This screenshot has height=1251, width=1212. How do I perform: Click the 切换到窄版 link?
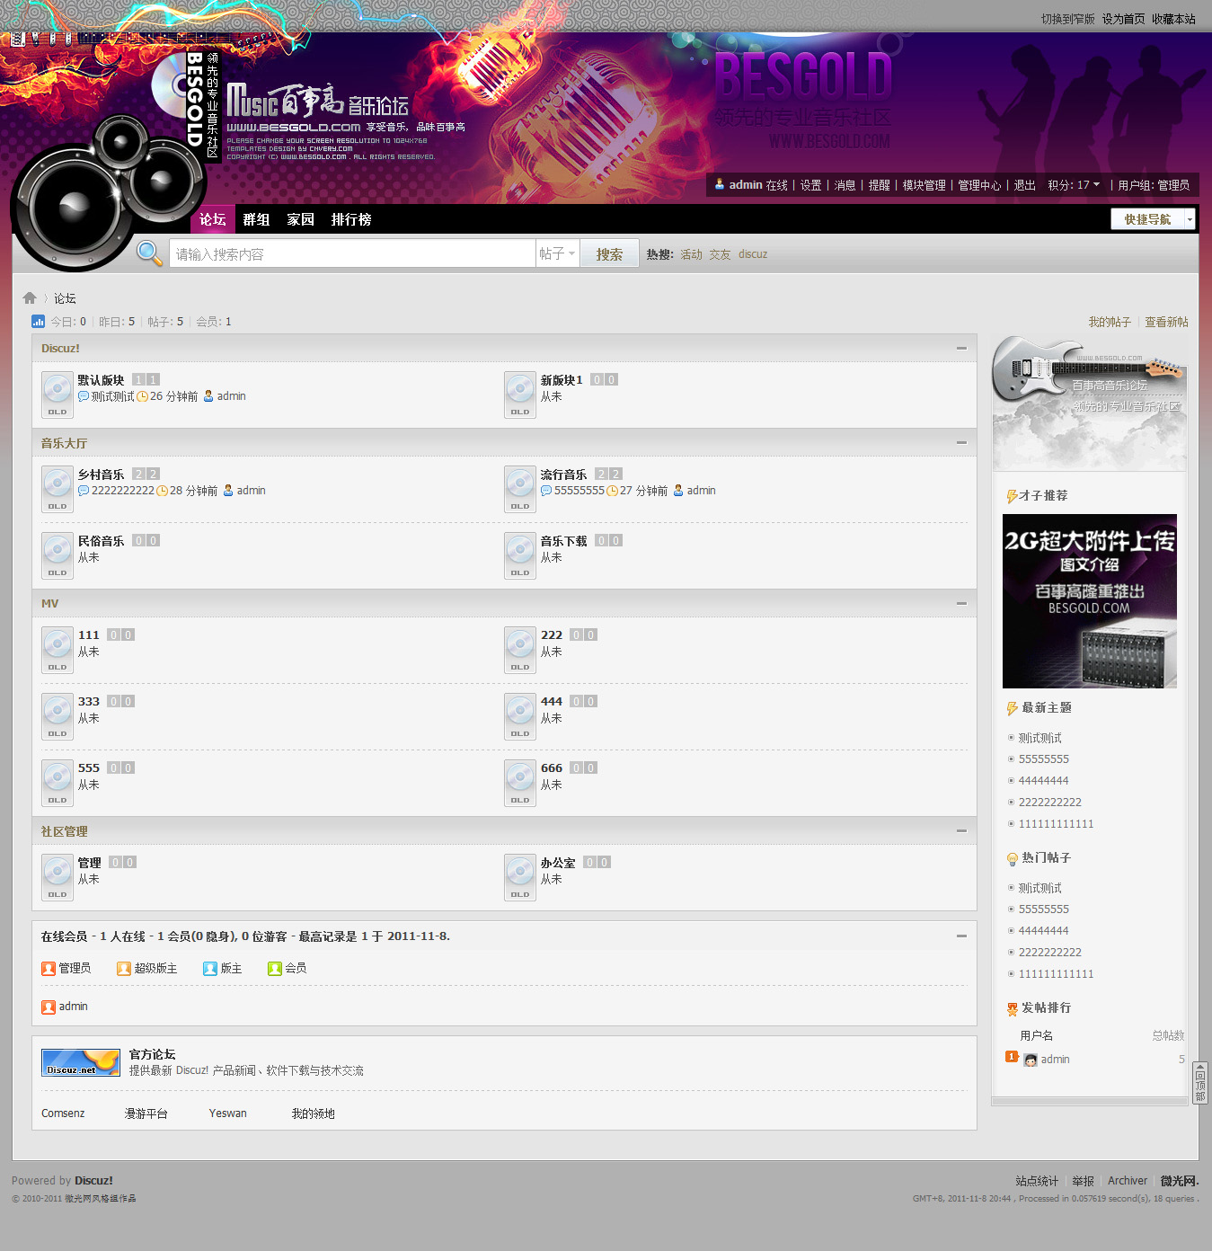click(1068, 19)
